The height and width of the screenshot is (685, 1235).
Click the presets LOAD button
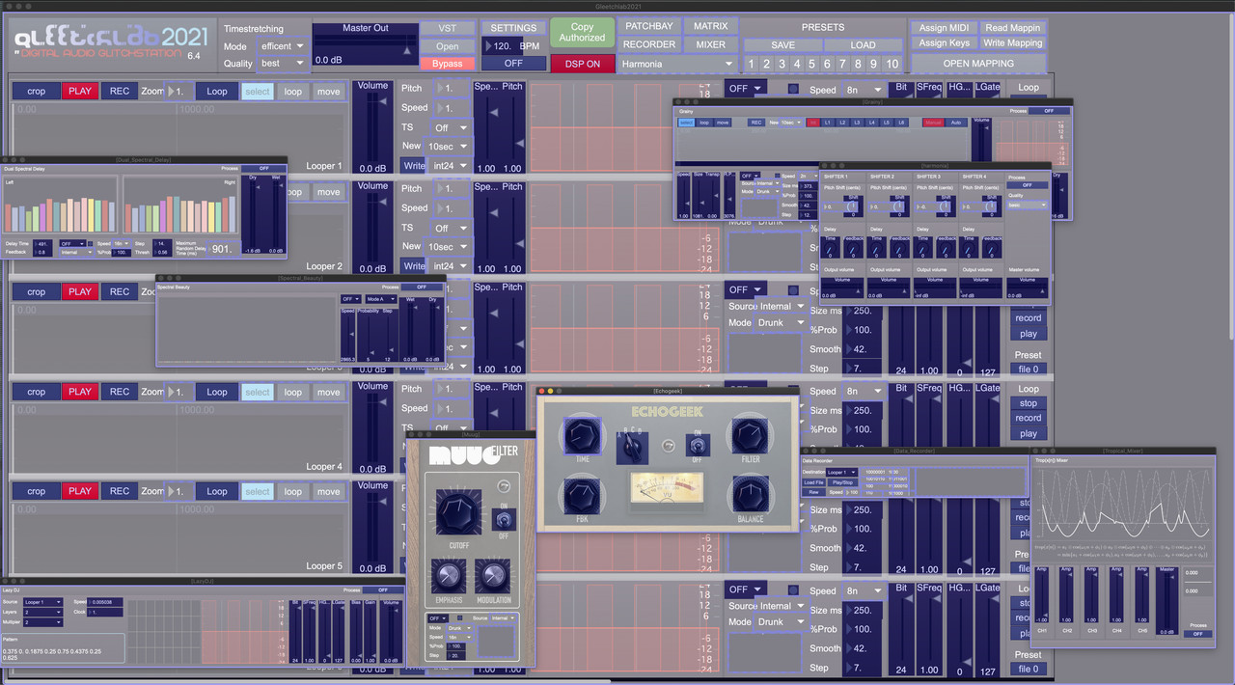click(x=864, y=44)
